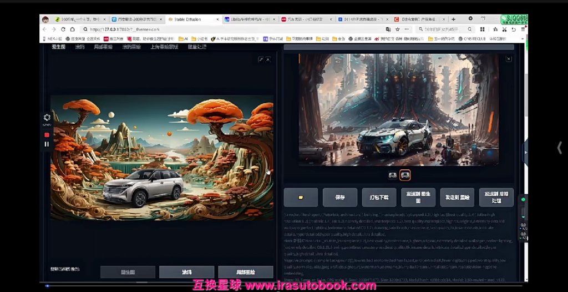Click the 发送到 重绘 button
The image size is (568, 292).
(457, 197)
